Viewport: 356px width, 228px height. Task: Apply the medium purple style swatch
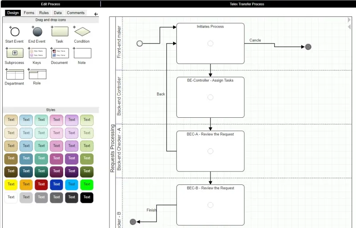coord(72,159)
